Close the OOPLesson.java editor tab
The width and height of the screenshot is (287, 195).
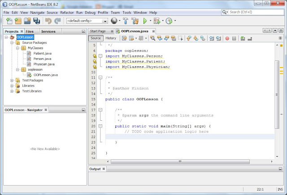(153, 31)
